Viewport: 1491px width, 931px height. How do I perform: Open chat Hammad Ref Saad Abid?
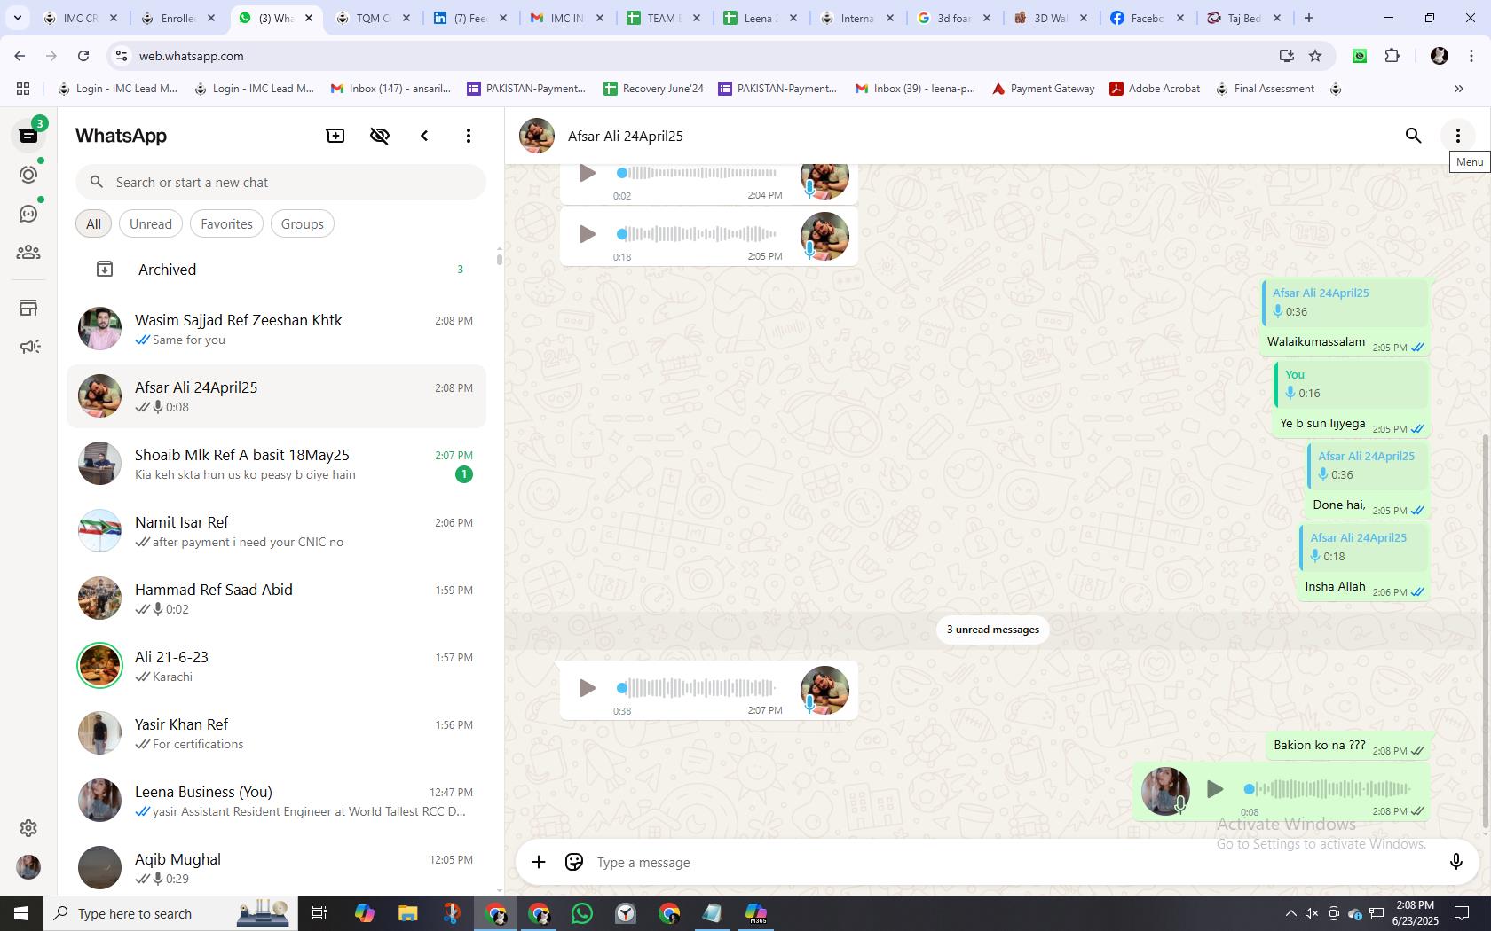(277, 598)
